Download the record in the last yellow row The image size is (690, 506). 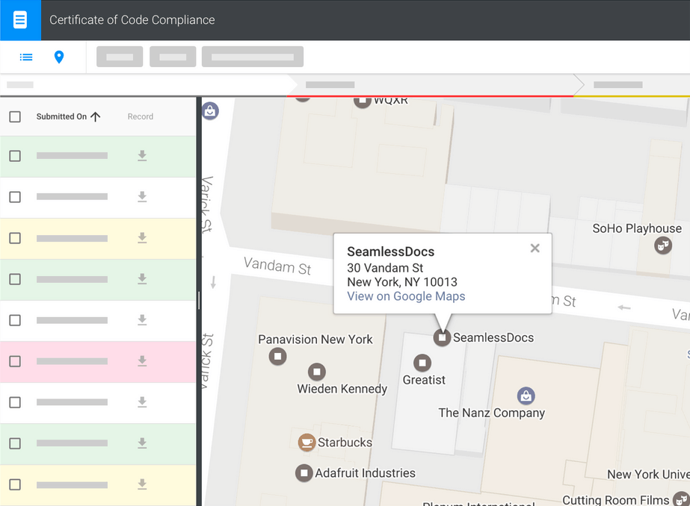(142, 484)
